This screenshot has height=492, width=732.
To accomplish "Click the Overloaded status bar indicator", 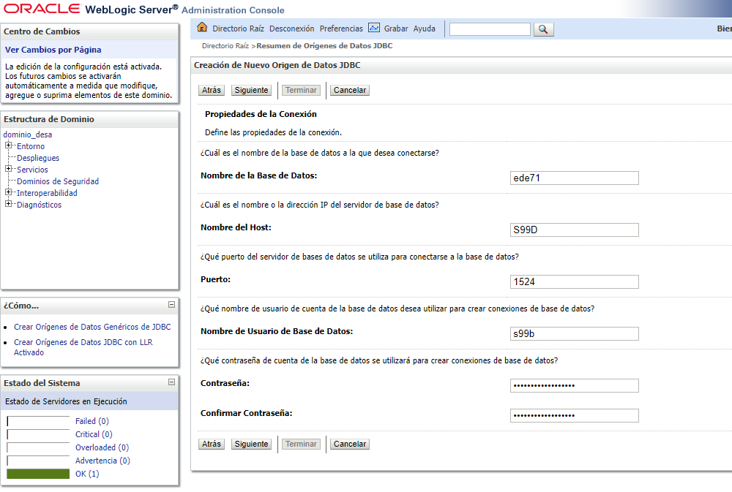I will pos(38,447).
